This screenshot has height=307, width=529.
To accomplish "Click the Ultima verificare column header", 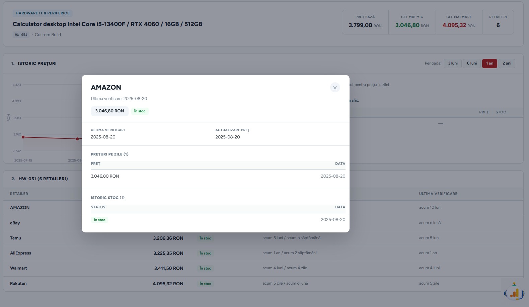I will [x=438, y=194].
